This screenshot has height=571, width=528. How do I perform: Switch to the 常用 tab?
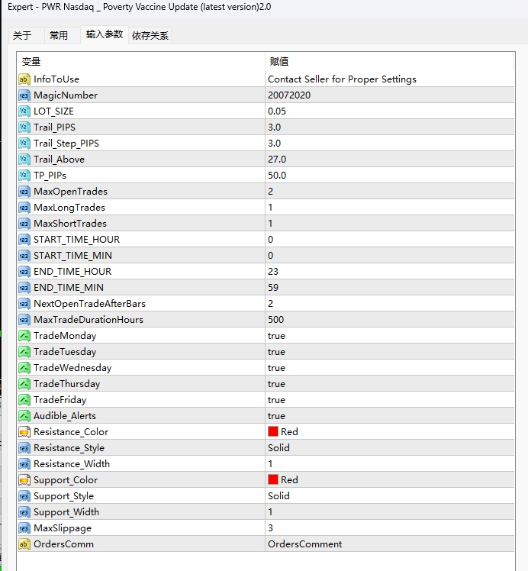[x=59, y=35]
